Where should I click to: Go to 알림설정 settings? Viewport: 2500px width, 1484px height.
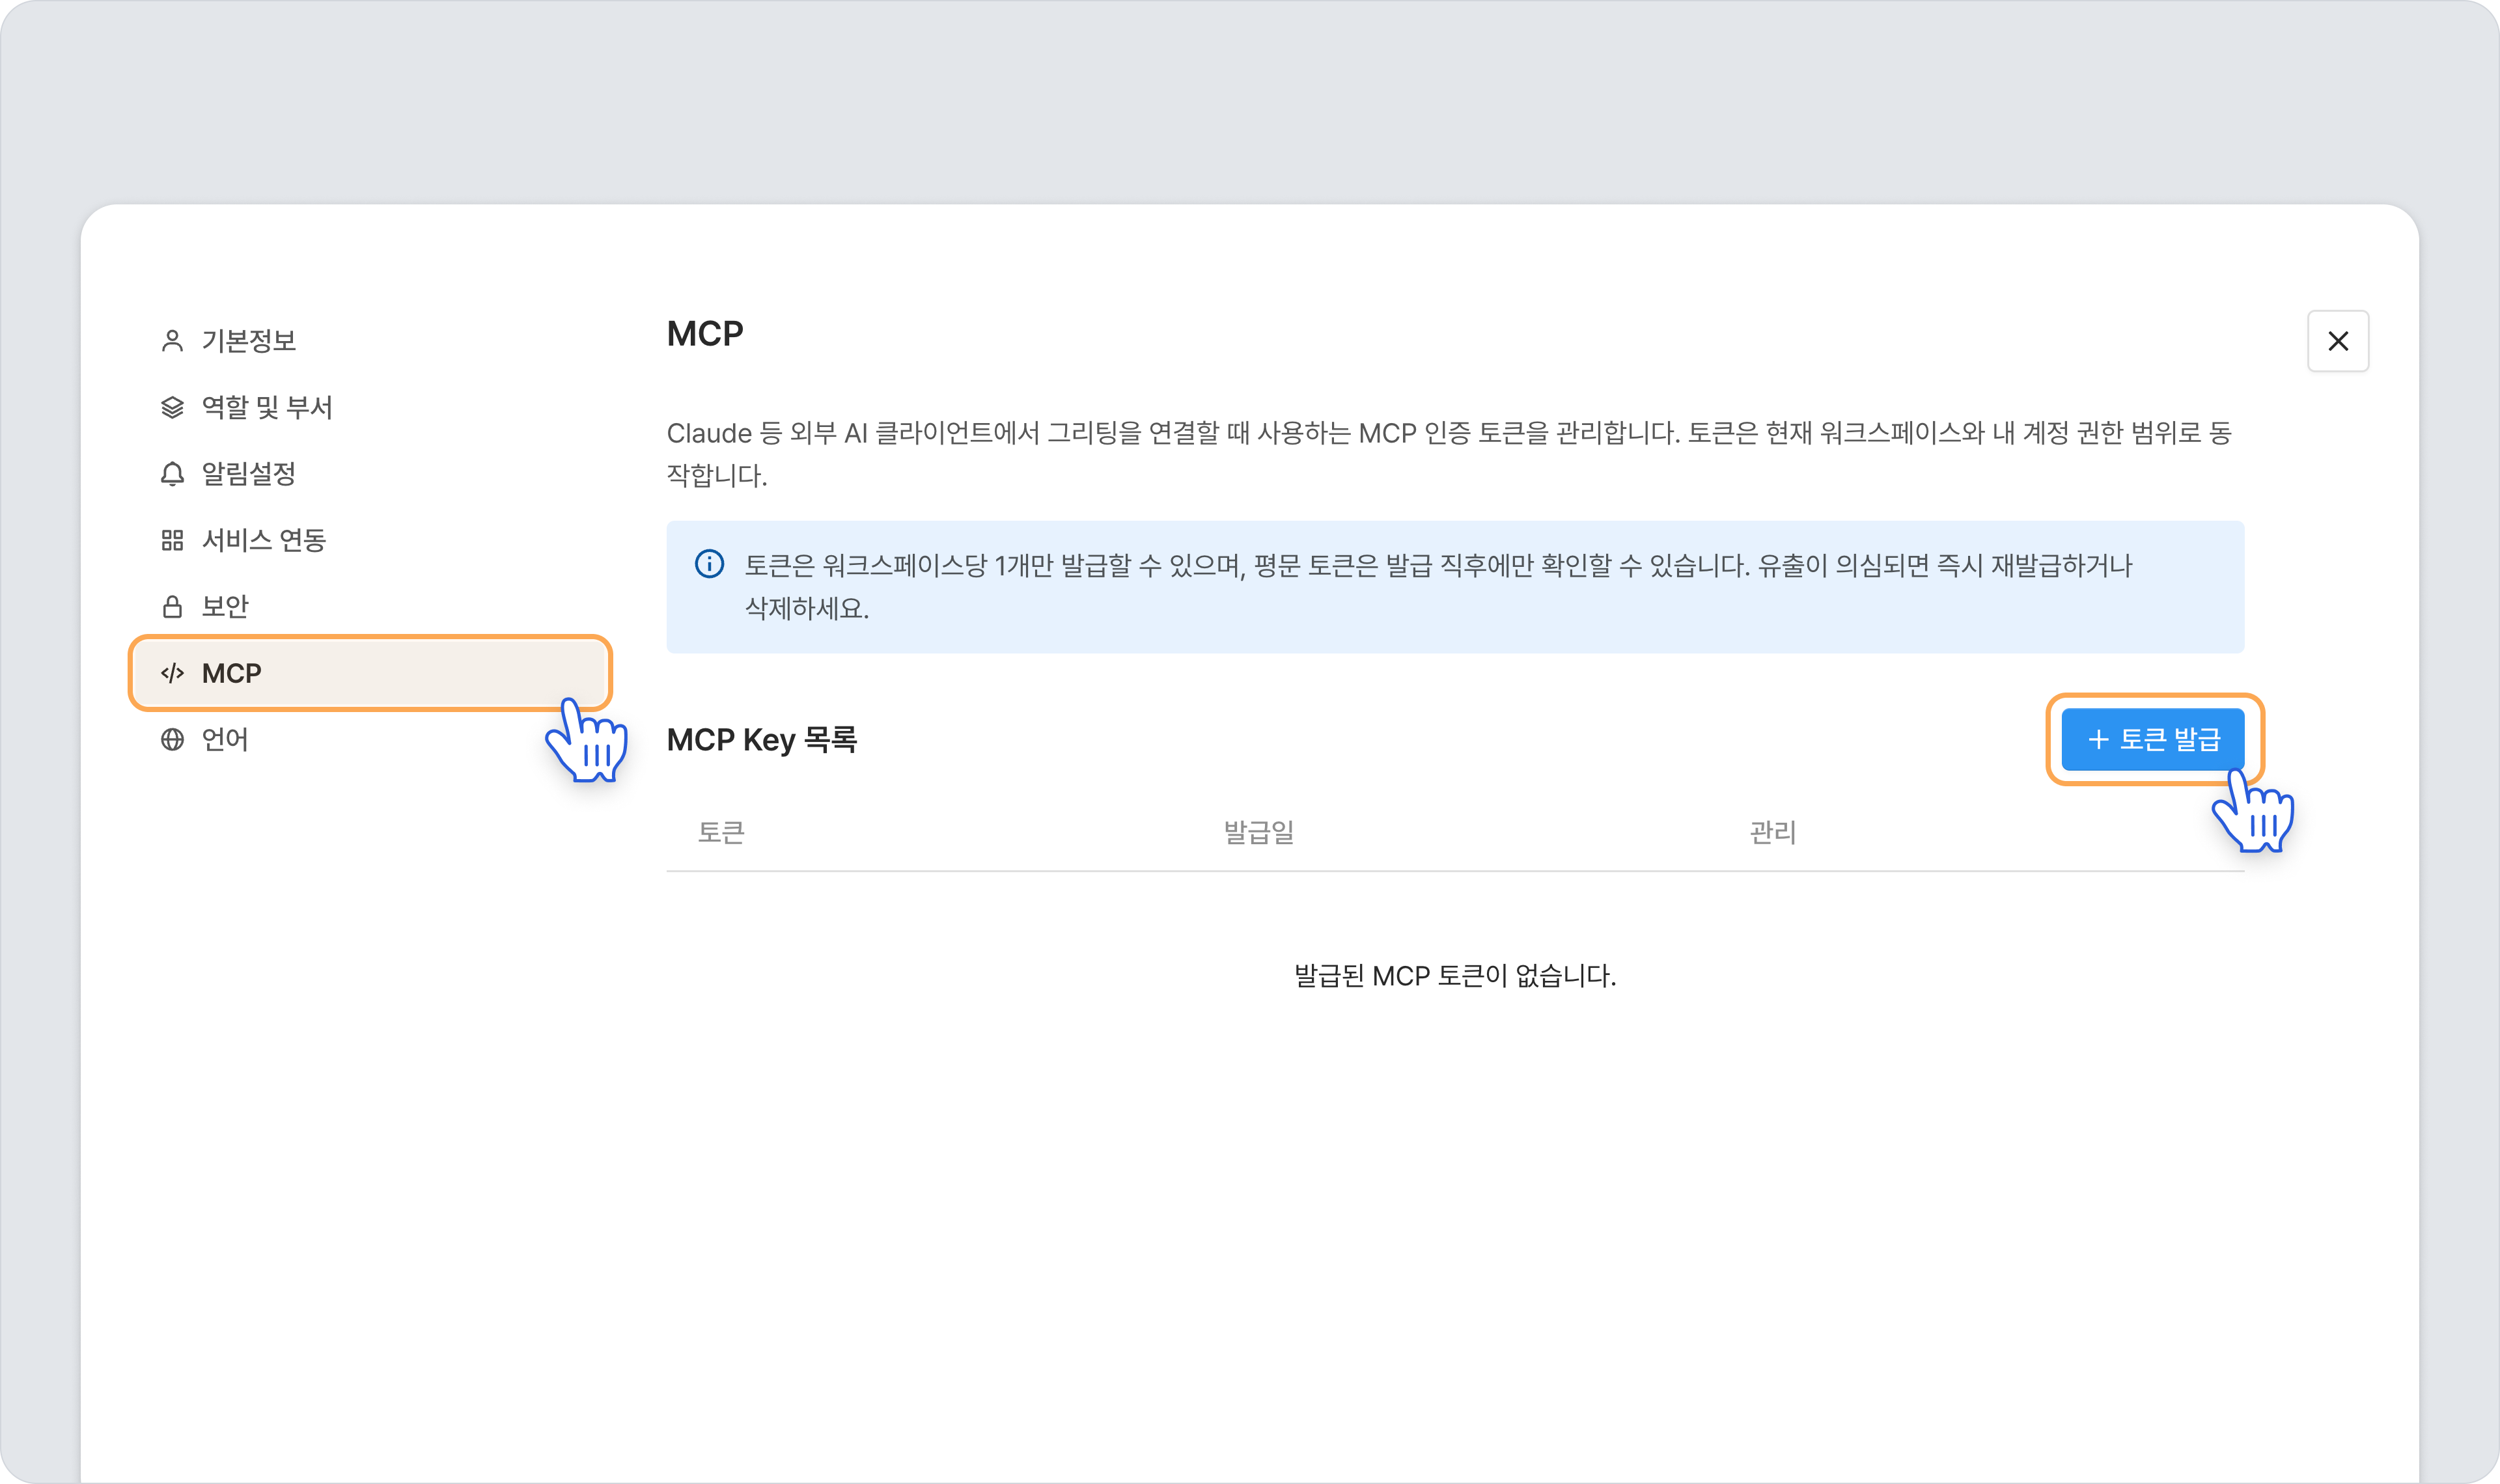point(370,474)
